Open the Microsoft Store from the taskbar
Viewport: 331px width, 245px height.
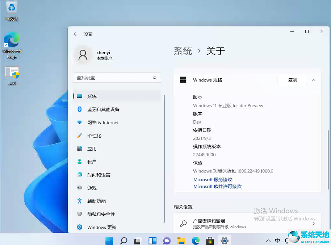coord(210,240)
